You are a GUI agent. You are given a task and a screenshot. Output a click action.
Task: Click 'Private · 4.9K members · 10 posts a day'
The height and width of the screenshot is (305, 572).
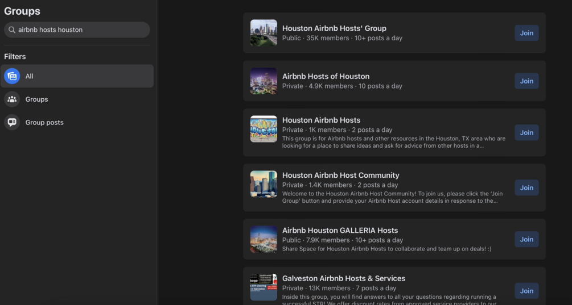342,86
